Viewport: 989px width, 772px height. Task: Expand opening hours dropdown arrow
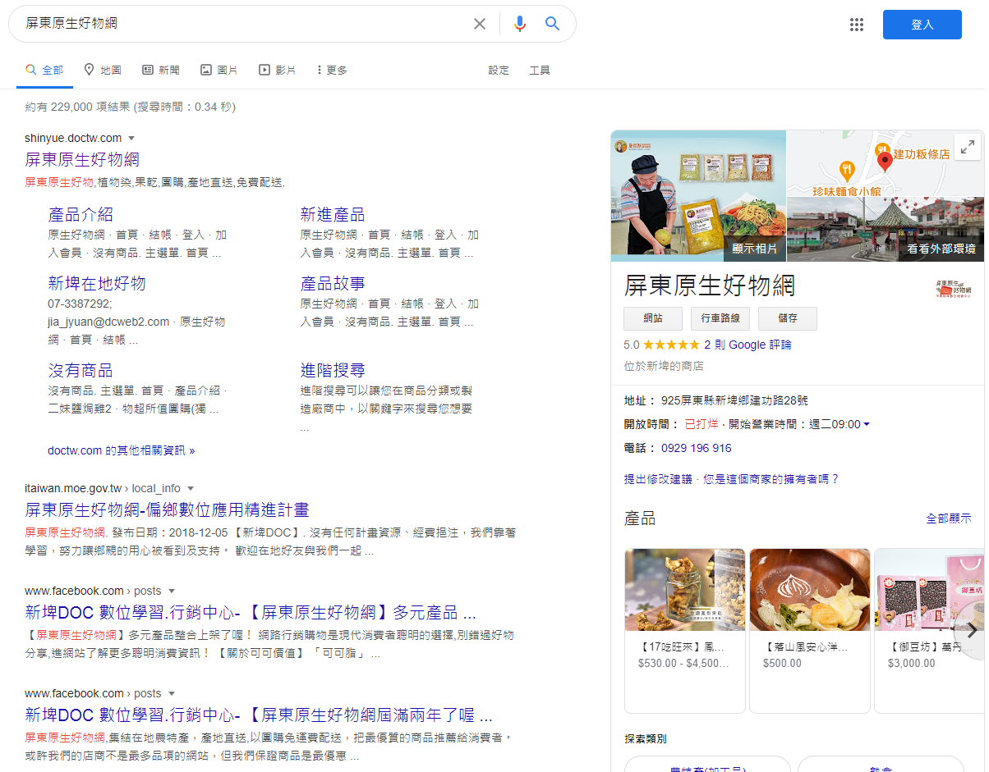coord(867,425)
